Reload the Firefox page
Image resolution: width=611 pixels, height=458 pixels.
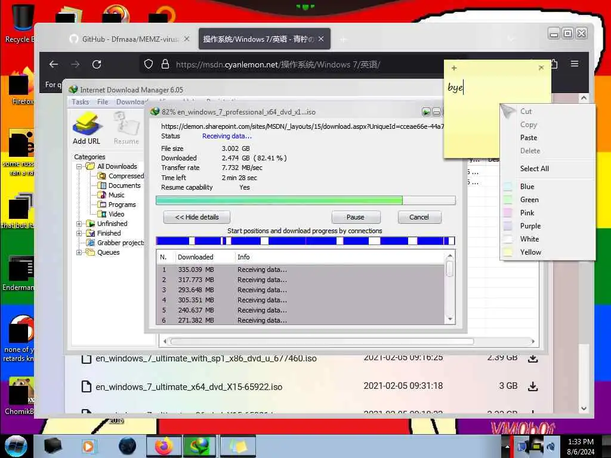click(97, 64)
